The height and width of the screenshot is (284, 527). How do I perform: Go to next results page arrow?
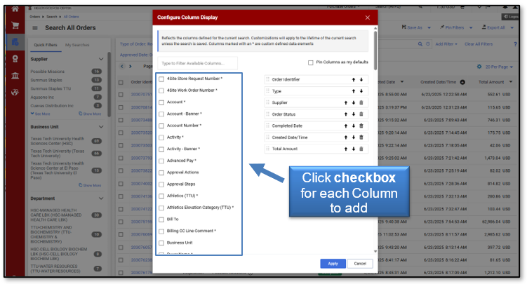click(x=131, y=66)
